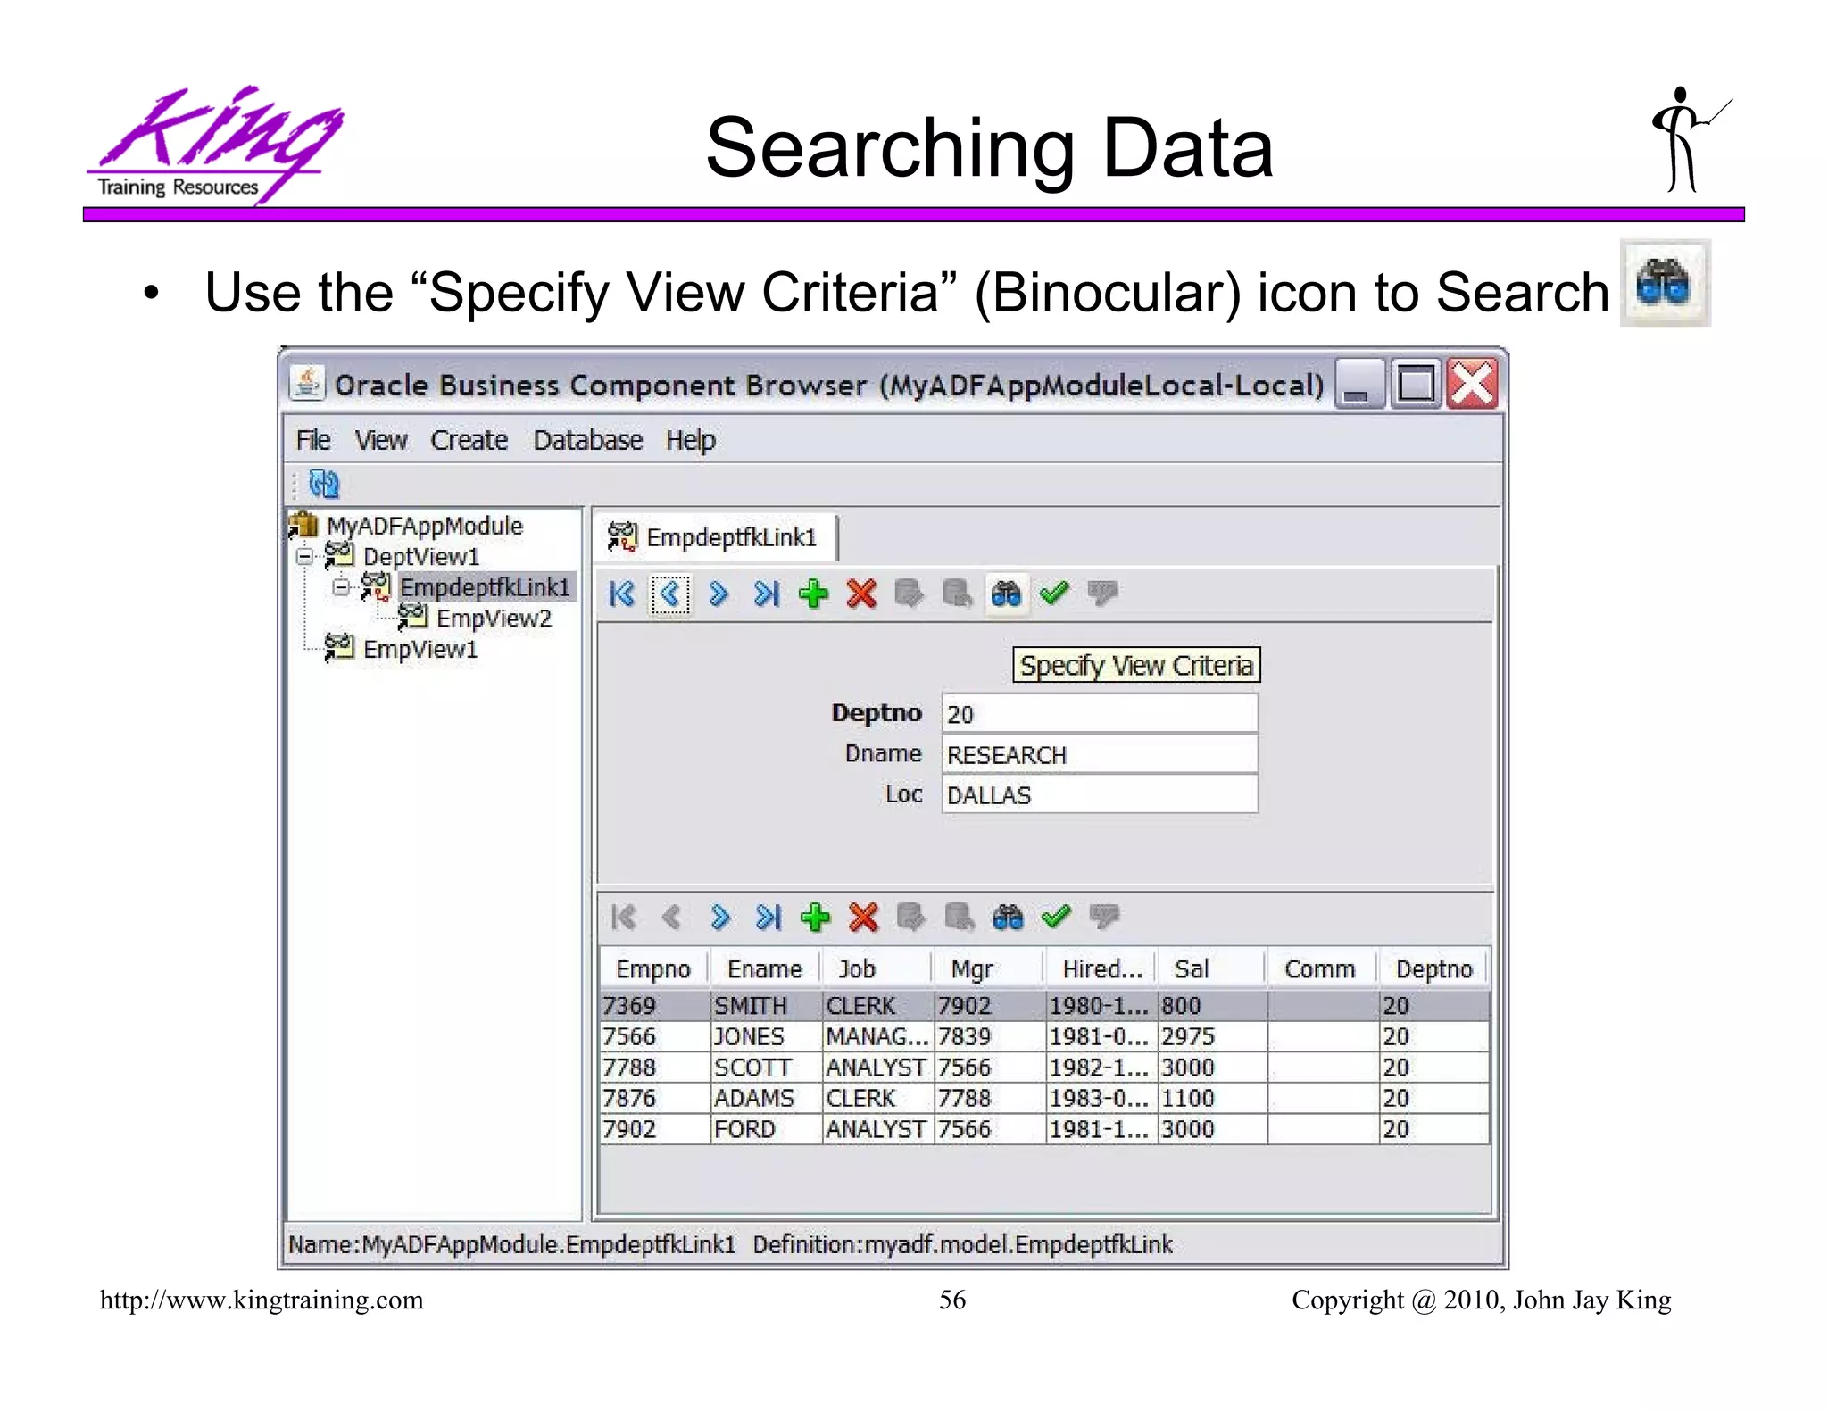
Task: Select the ADAMS employee row
Action: [x=1044, y=1099]
